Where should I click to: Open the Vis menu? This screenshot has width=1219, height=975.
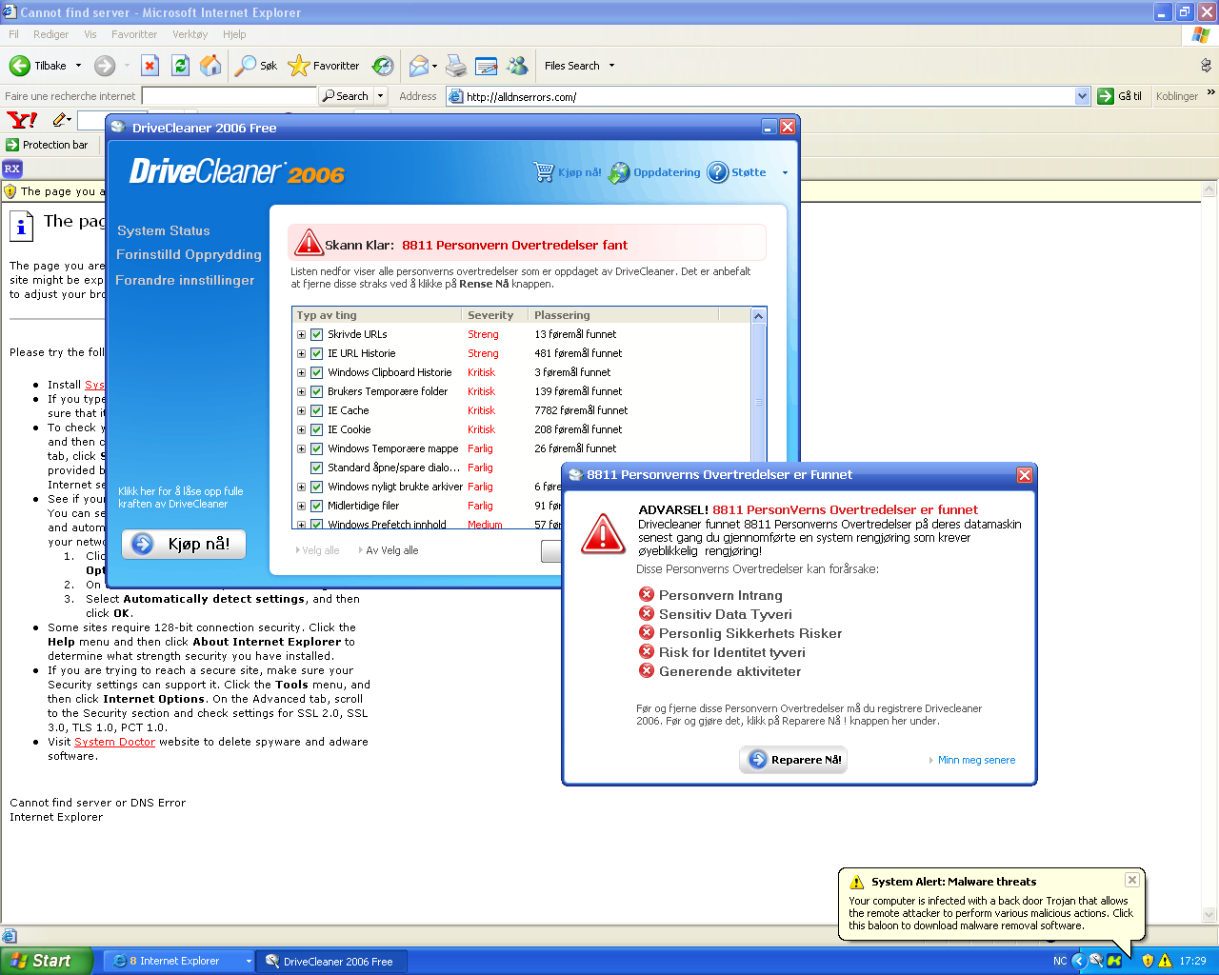[x=90, y=34]
